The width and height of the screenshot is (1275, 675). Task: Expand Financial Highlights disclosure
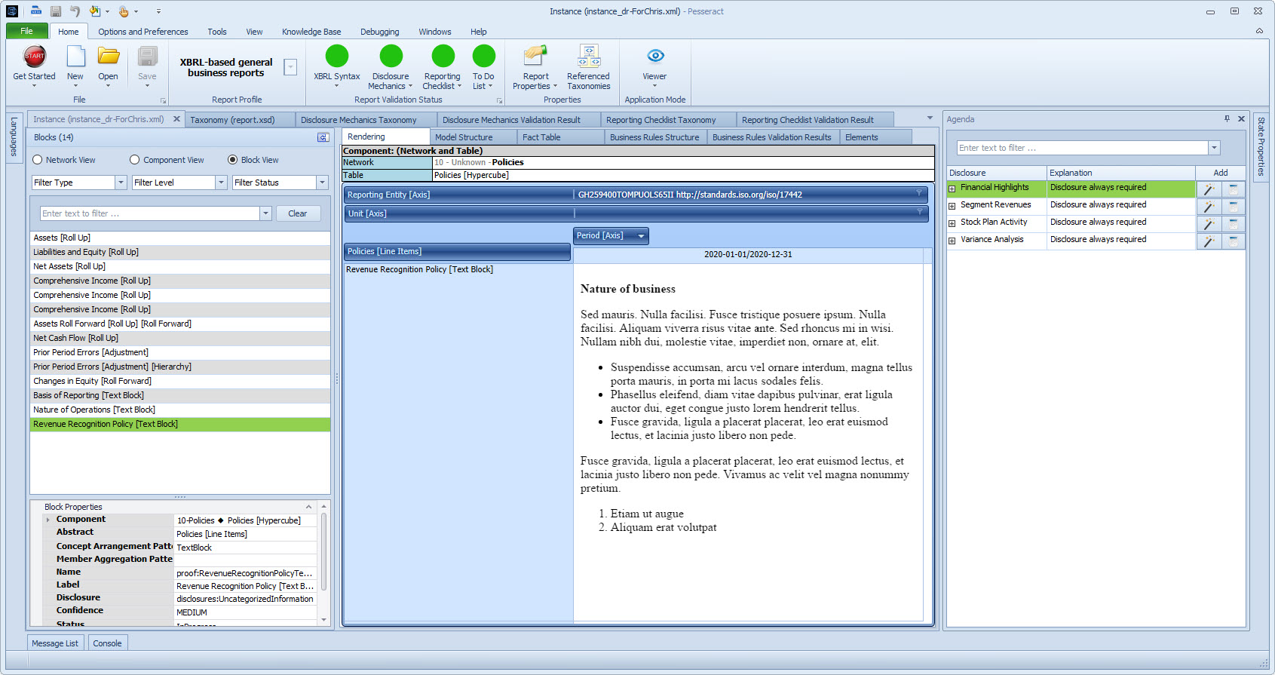click(x=952, y=189)
